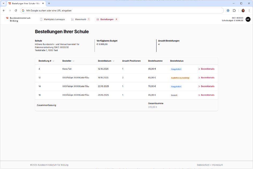
Task: Click order number 12 cell
Action: pyautogui.click(x=40, y=78)
